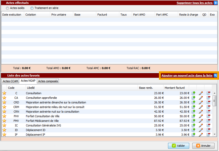Click Supprimer tous les actes link
The width and height of the screenshot is (219, 151).
coord(194,3)
